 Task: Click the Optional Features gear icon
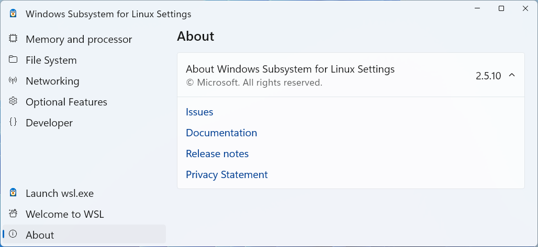13,101
